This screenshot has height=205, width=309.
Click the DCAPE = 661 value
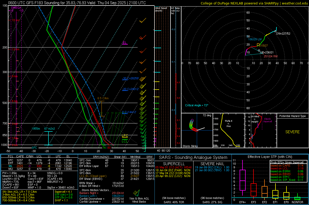click(11, 185)
